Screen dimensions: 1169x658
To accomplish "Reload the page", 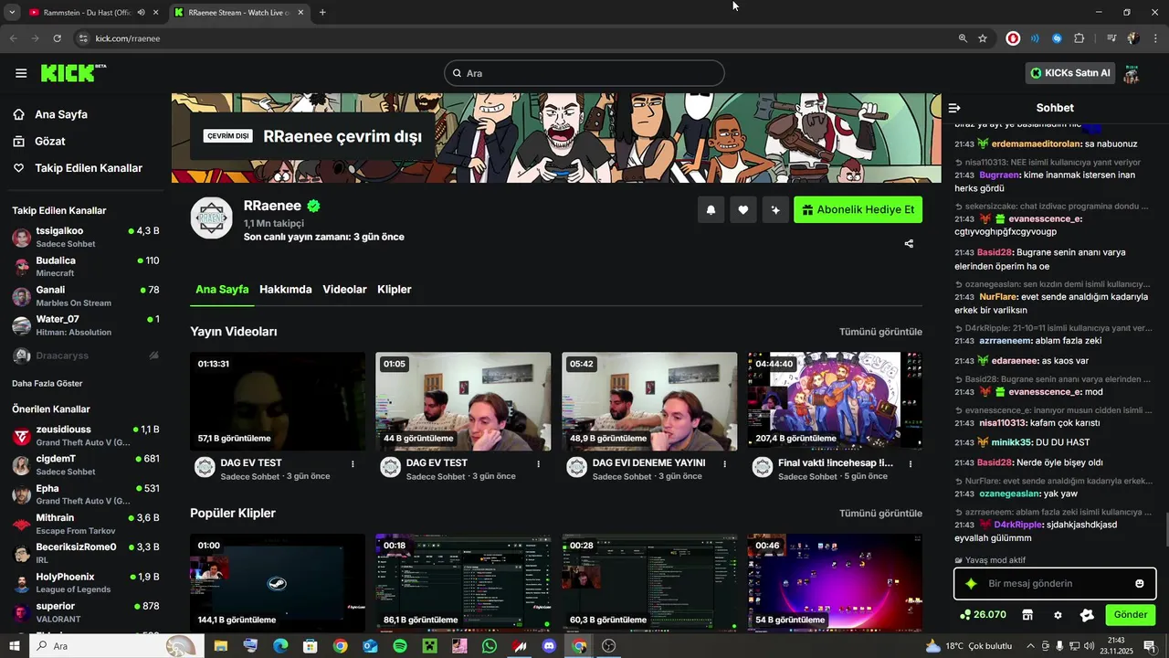I will pyautogui.click(x=57, y=38).
